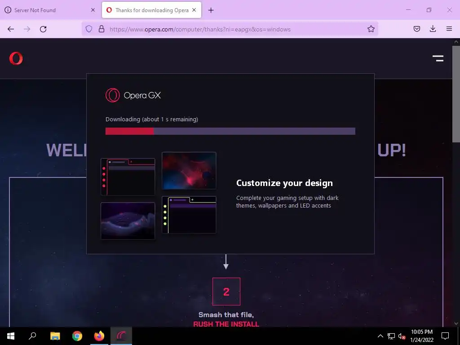The image size is (460, 345).
Task: Click the Opera GX installer taskbar icon
Action: coord(121,336)
